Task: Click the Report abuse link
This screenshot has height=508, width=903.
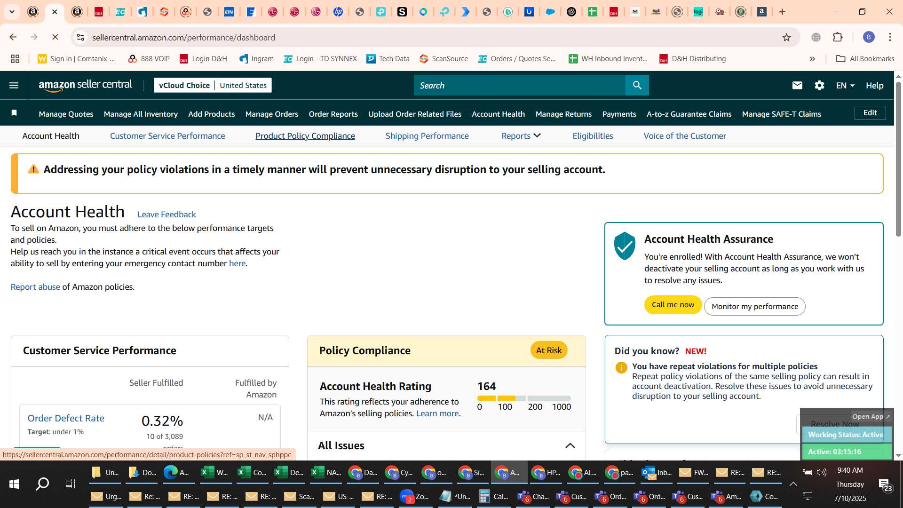Action: coord(35,287)
